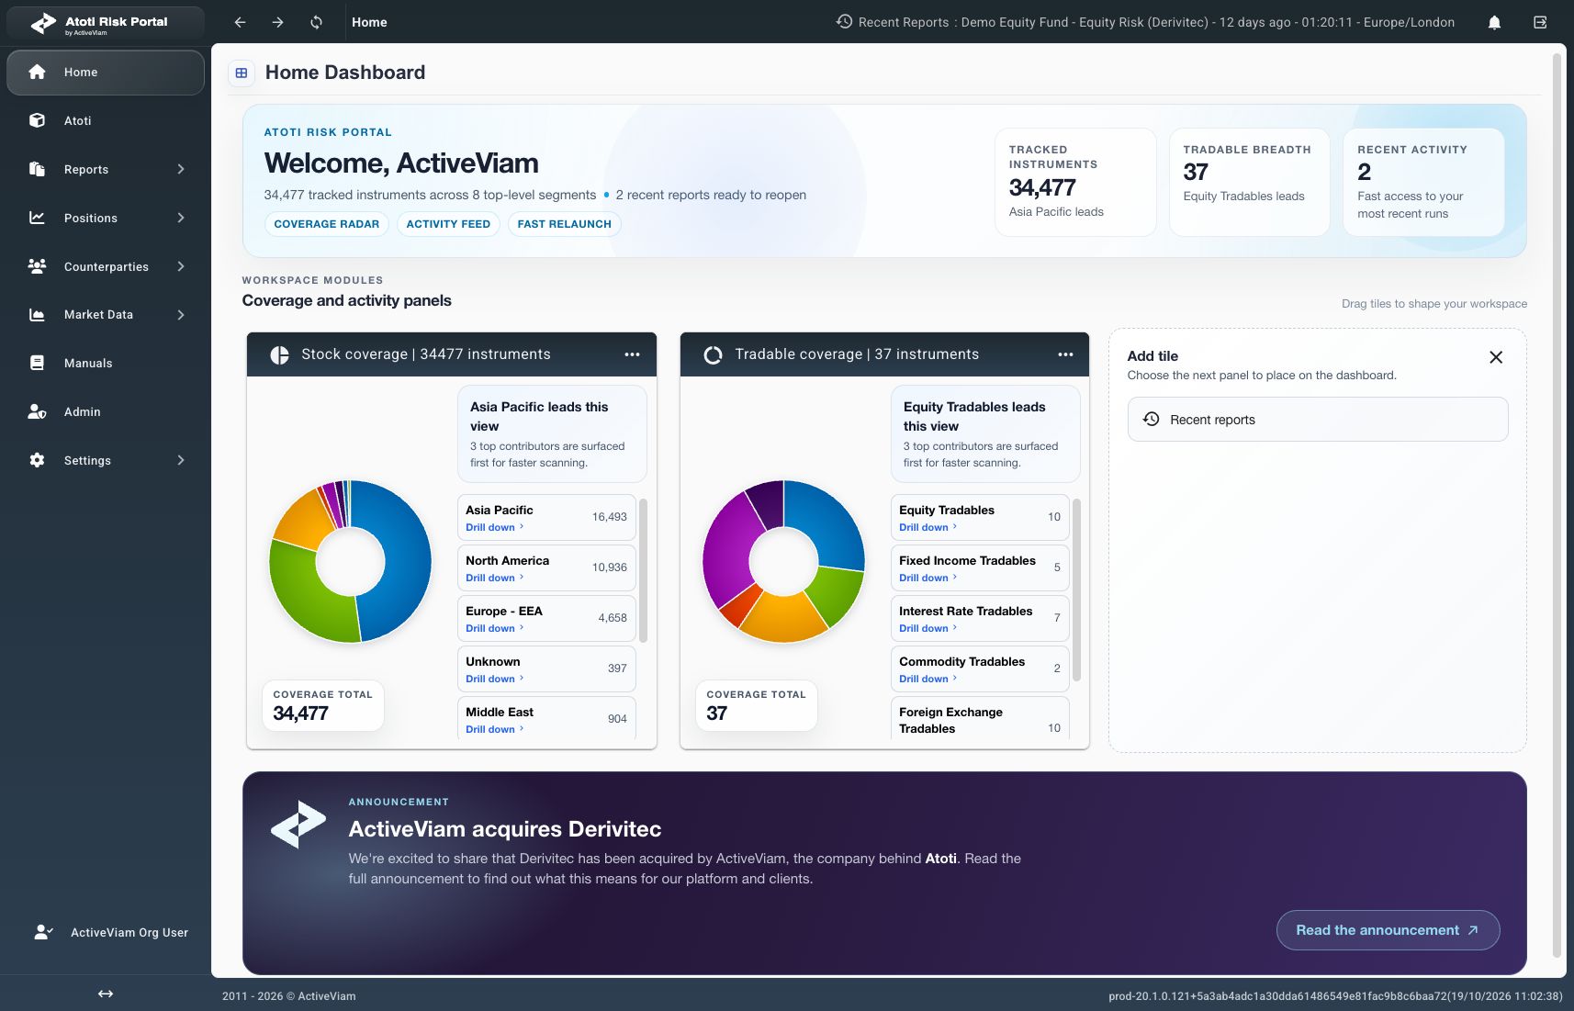1574x1011 pixels.
Task: Click the back navigation arrow
Action: [240, 22]
